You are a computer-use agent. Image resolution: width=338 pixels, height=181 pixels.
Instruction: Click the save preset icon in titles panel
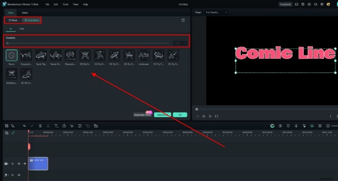tap(183, 20)
